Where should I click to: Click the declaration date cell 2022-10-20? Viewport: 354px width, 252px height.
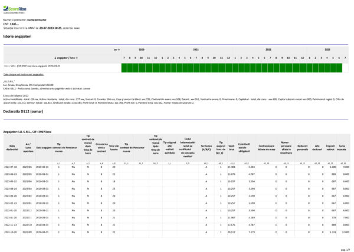[x=11, y=232]
